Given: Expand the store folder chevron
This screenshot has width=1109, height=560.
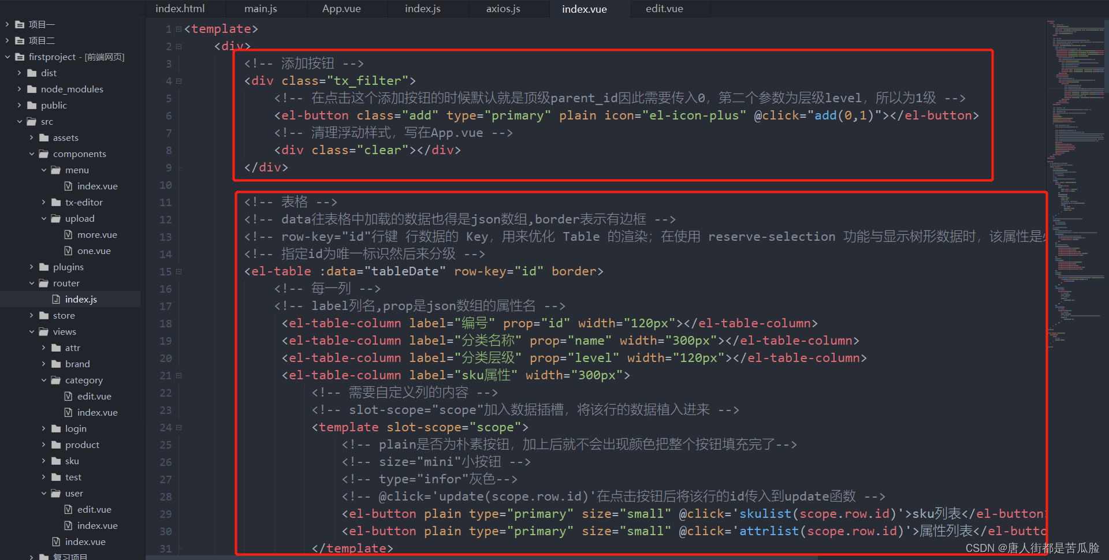Looking at the screenshot, I should [x=31, y=315].
